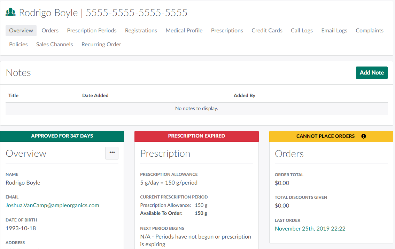Go to the Registrations tab
395x249 pixels.
click(x=141, y=31)
